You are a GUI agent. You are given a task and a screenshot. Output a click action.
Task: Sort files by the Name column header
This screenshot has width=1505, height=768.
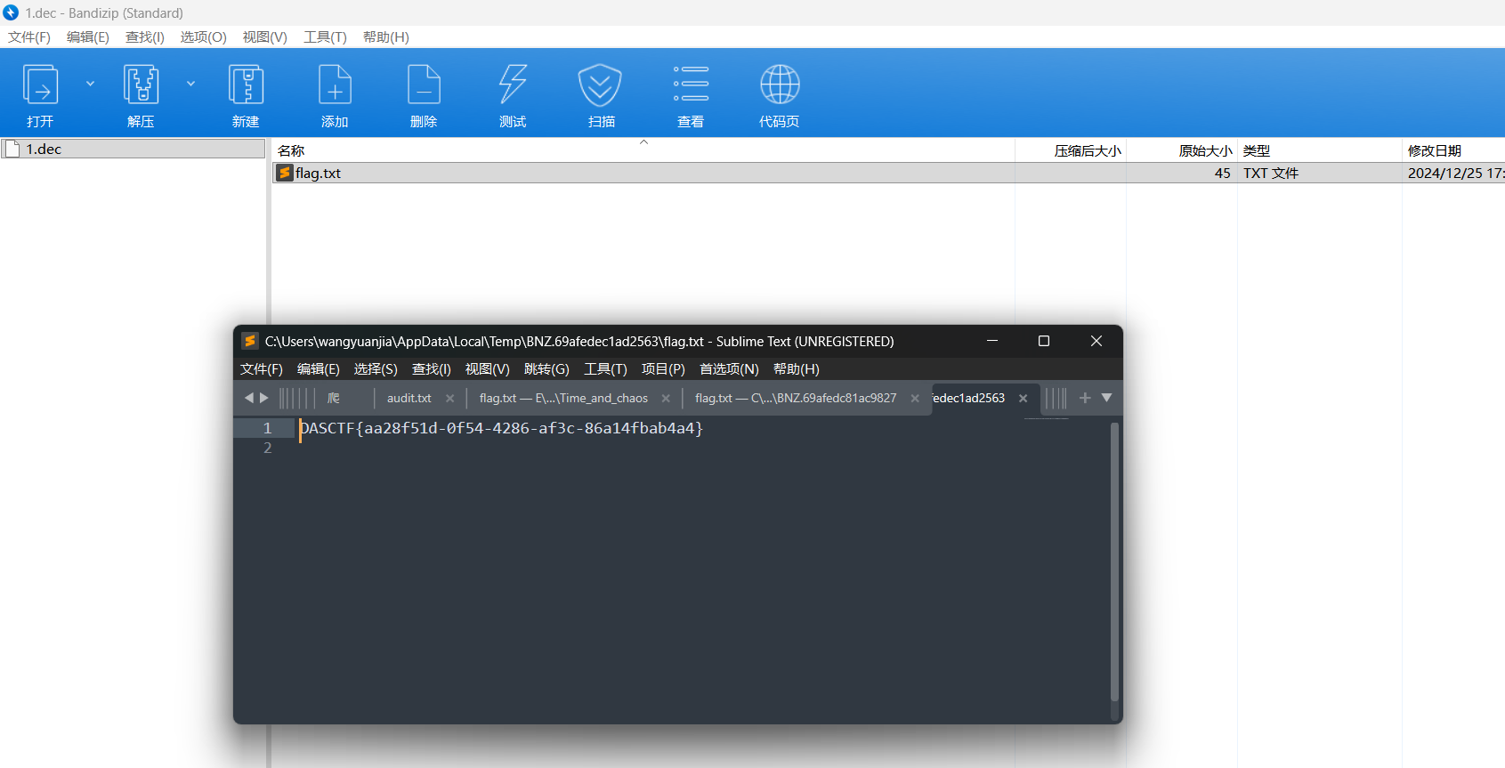291,151
